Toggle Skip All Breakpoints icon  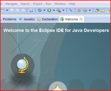71,10
